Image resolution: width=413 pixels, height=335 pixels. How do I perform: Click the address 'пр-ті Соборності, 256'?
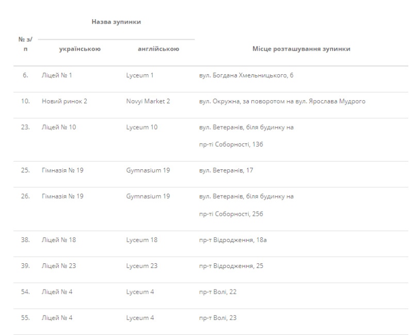tap(231, 214)
